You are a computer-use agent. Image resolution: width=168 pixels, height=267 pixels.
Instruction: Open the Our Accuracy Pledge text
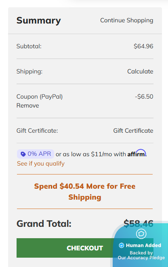click(141, 258)
